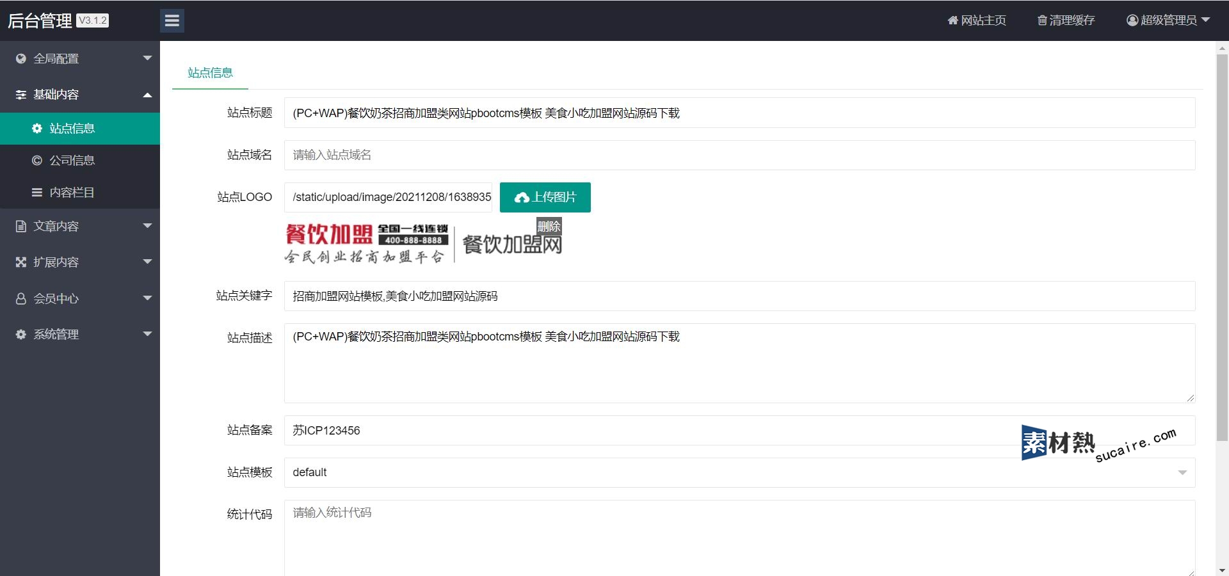1229x576 pixels.
Task: Click the document icon beside 文章内容
Action: point(21,226)
